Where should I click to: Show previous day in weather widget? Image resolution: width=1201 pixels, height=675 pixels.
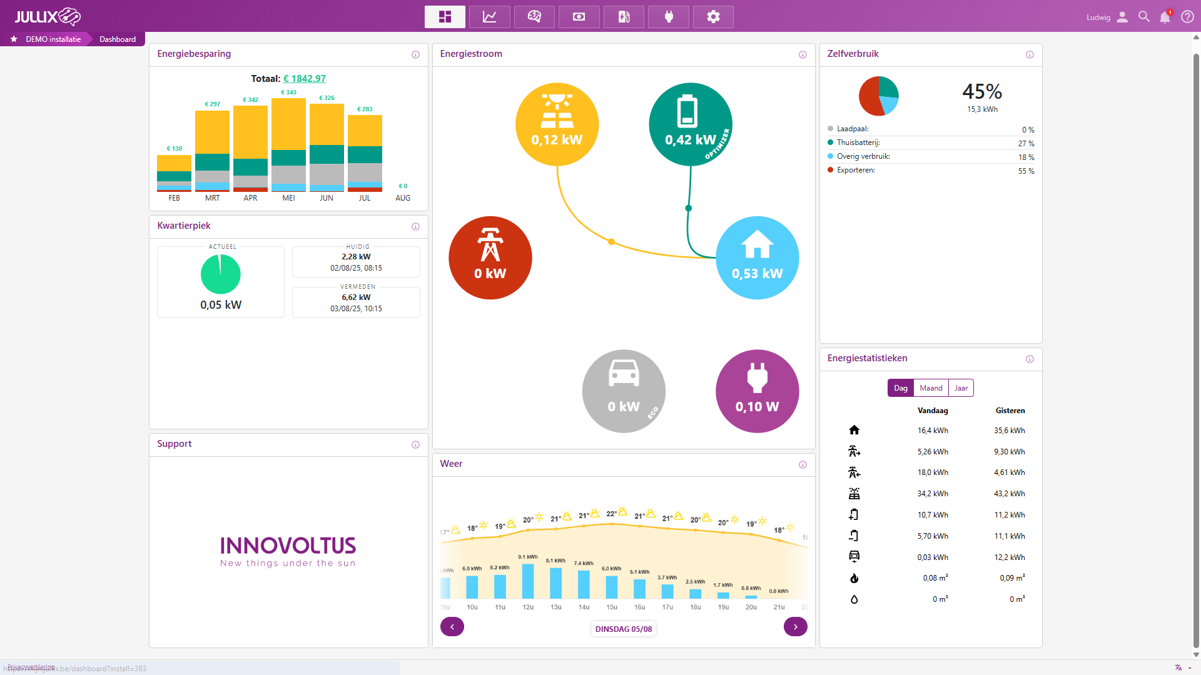(x=452, y=627)
